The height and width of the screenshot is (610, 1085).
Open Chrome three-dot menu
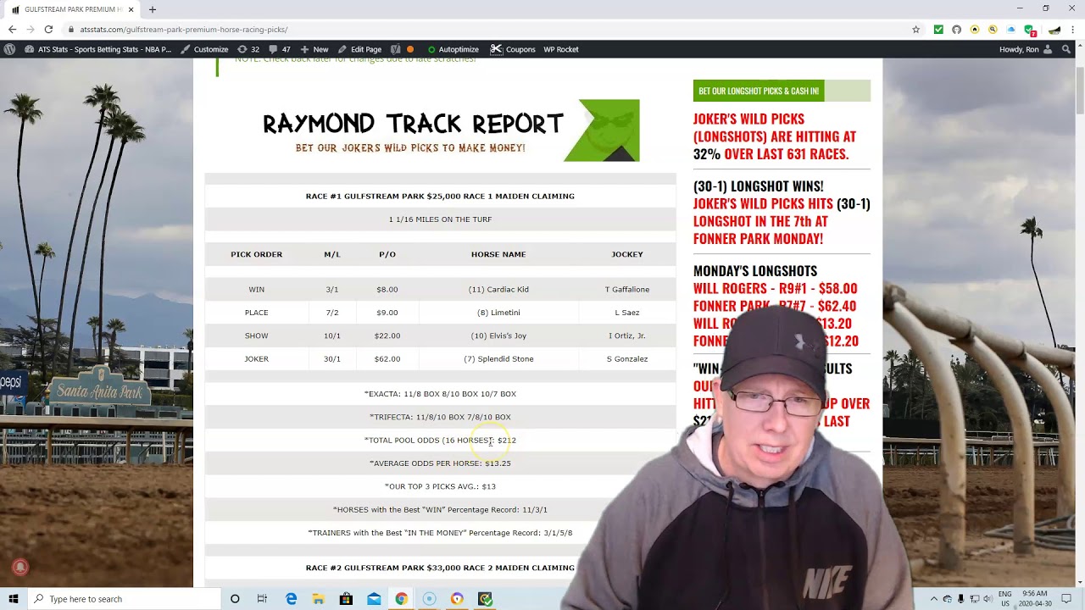1073,29
